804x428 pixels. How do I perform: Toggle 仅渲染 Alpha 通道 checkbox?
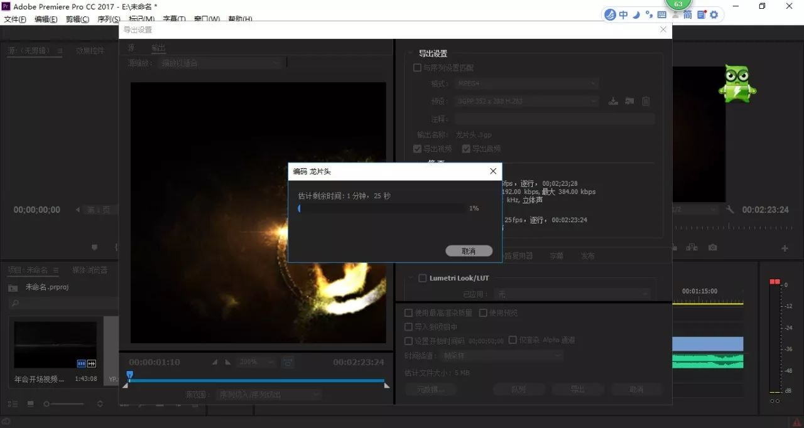[x=513, y=340]
